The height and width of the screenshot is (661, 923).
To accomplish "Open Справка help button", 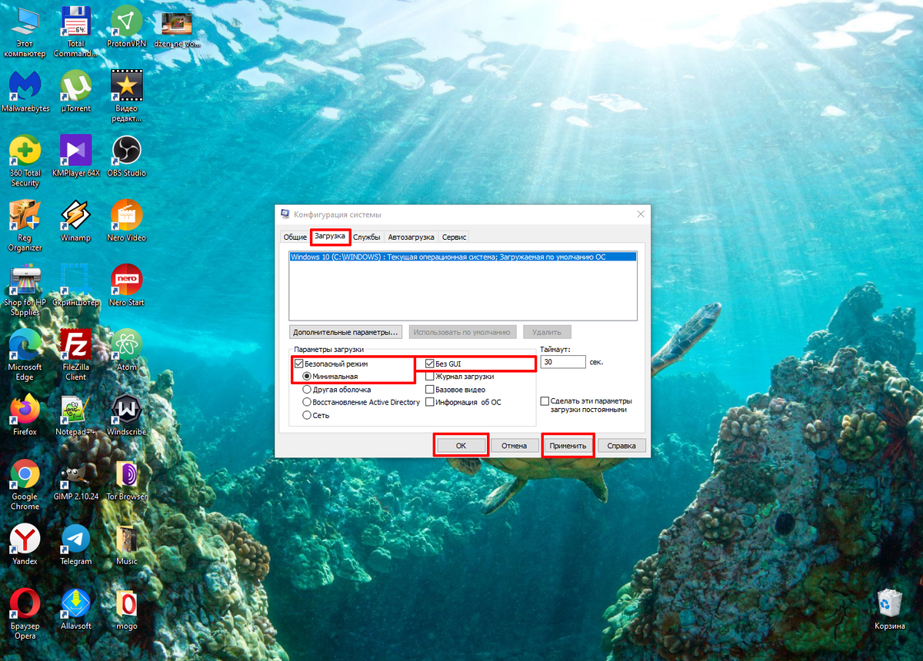I will (x=621, y=446).
